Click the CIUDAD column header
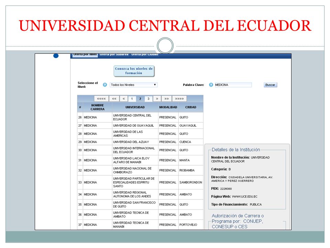The width and height of the screenshot is (330, 248). pyautogui.click(x=191, y=107)
